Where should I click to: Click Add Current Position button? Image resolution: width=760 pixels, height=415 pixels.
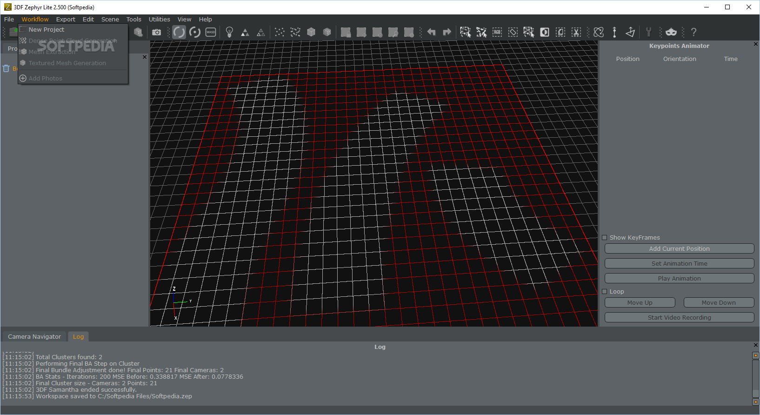679,249
